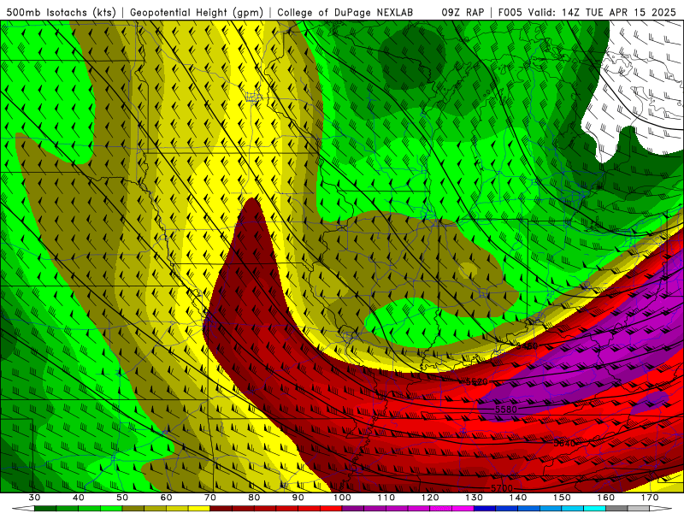This screenshot has width=684, height=513.
Task: Click the 90 value on the color scale
Action: click(298, 498)
